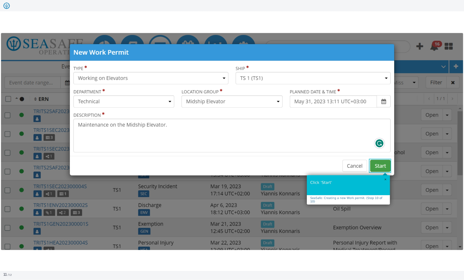Click the list icon showing 3 in ENV row
Screen dimensions: 464x280
click(x=76, y=213)
